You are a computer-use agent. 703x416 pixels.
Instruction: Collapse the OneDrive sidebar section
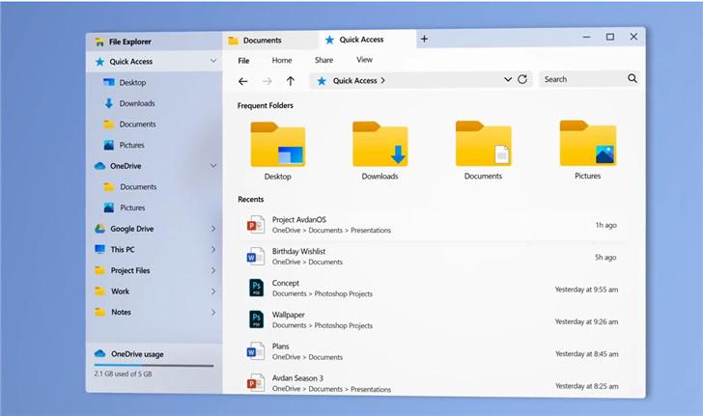tap(213, 166)
